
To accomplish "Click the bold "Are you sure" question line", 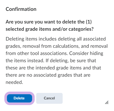I will click(49, 22).
